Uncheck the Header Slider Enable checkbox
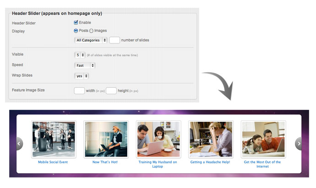Screen dimensions: 316x188 click(76, 22)
